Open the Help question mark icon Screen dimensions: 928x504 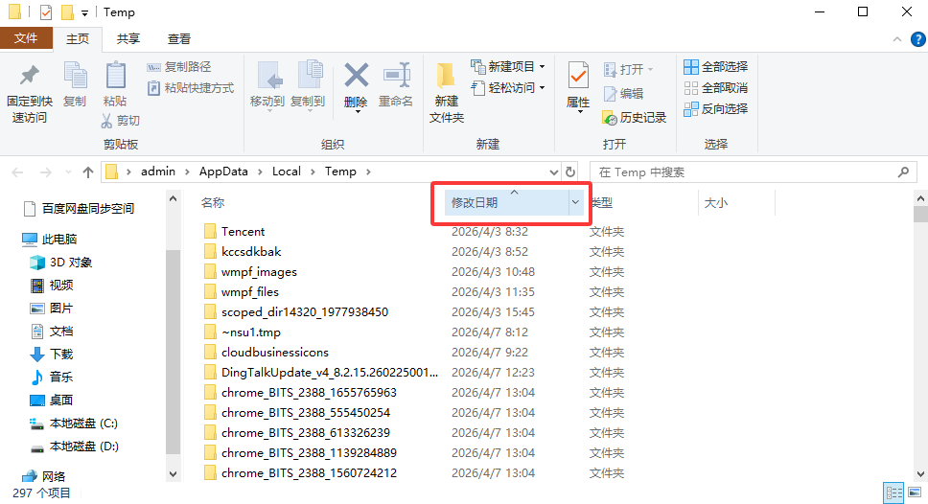pyautogui.click(x=918, y=39)
